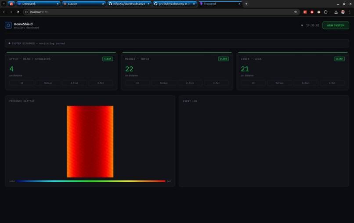The width and height of the screenshot is (354, 223).
Task: Switch to the RifatXia/StarkHacks2026 tab
Action: point(129,4)
